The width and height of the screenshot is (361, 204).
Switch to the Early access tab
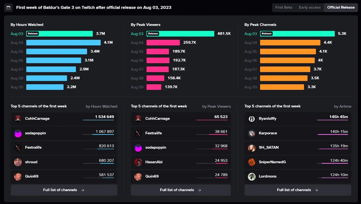310,7
